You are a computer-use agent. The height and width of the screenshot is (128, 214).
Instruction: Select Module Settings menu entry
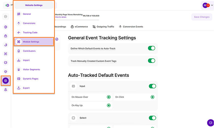point(34,42)
